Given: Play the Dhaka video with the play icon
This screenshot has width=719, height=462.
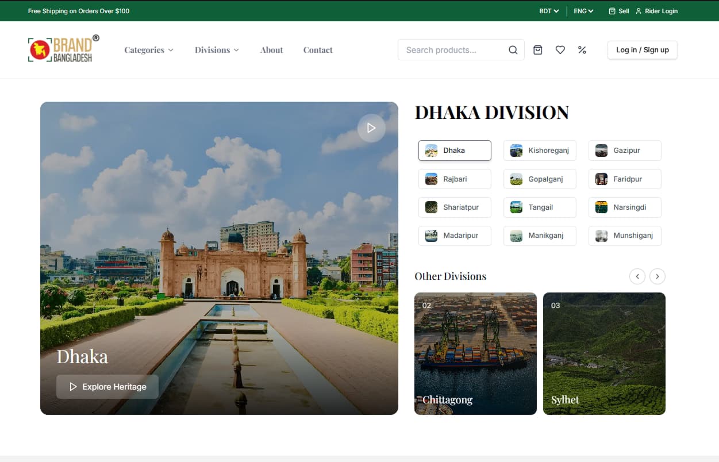Looking at the screenshot, I should (371, 128).
